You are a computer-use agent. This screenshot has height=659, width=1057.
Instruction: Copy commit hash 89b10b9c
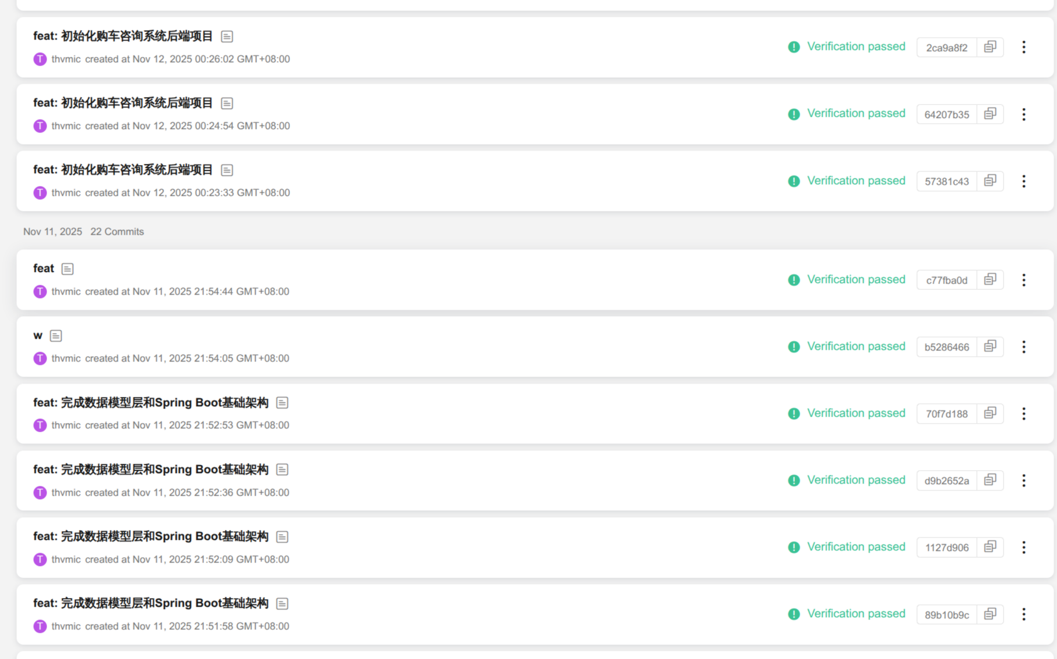pos(990,614)
